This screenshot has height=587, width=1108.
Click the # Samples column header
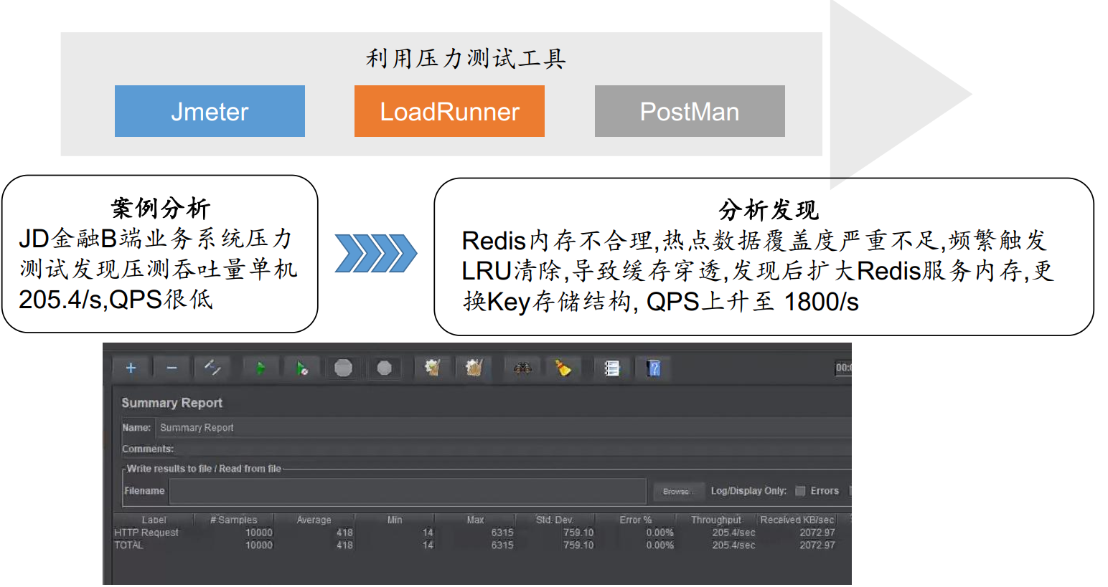pyautogui.click(x=234, y=520)
